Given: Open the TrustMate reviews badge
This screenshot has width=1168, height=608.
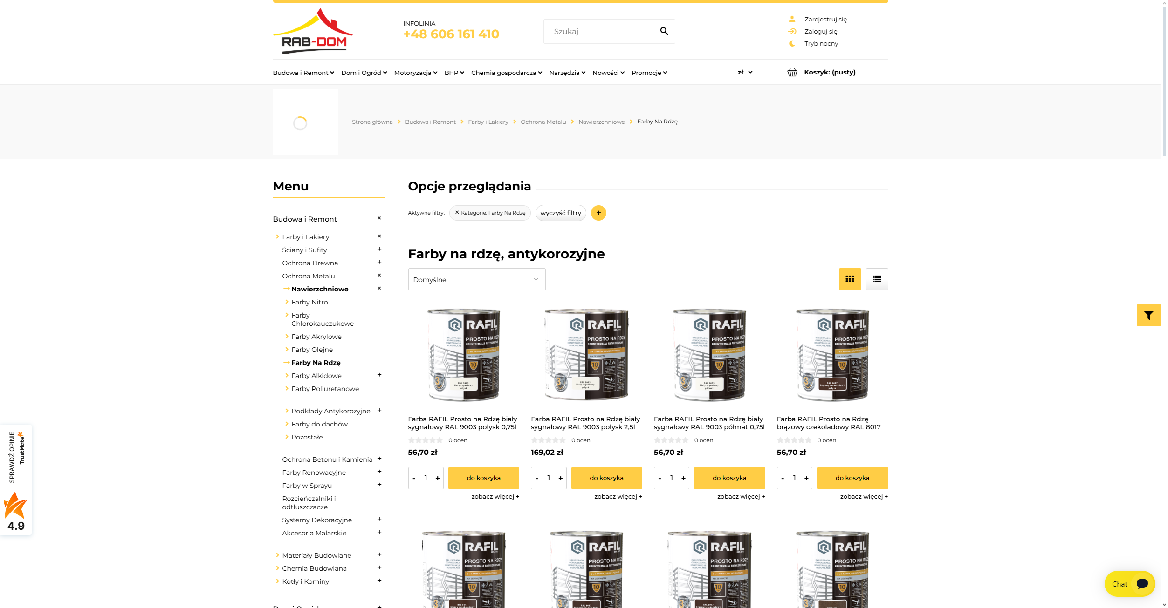Looking at the screenshot, I should (x=16, y=480).
